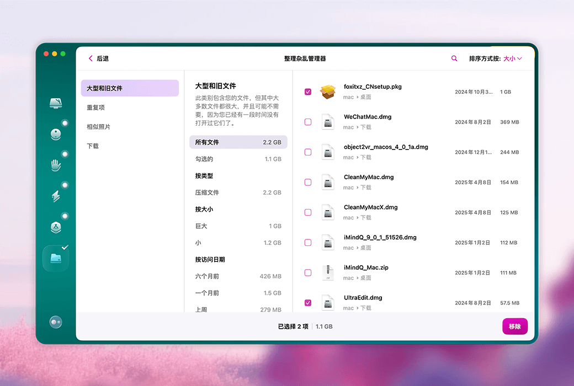Click file name iMindQ_Mac.zip
Screen dimensions: 574x386
click(x=366, y=267)
